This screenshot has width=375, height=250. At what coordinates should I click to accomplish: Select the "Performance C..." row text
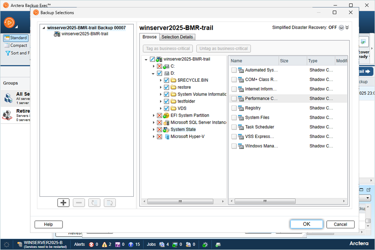coord(261,99)
